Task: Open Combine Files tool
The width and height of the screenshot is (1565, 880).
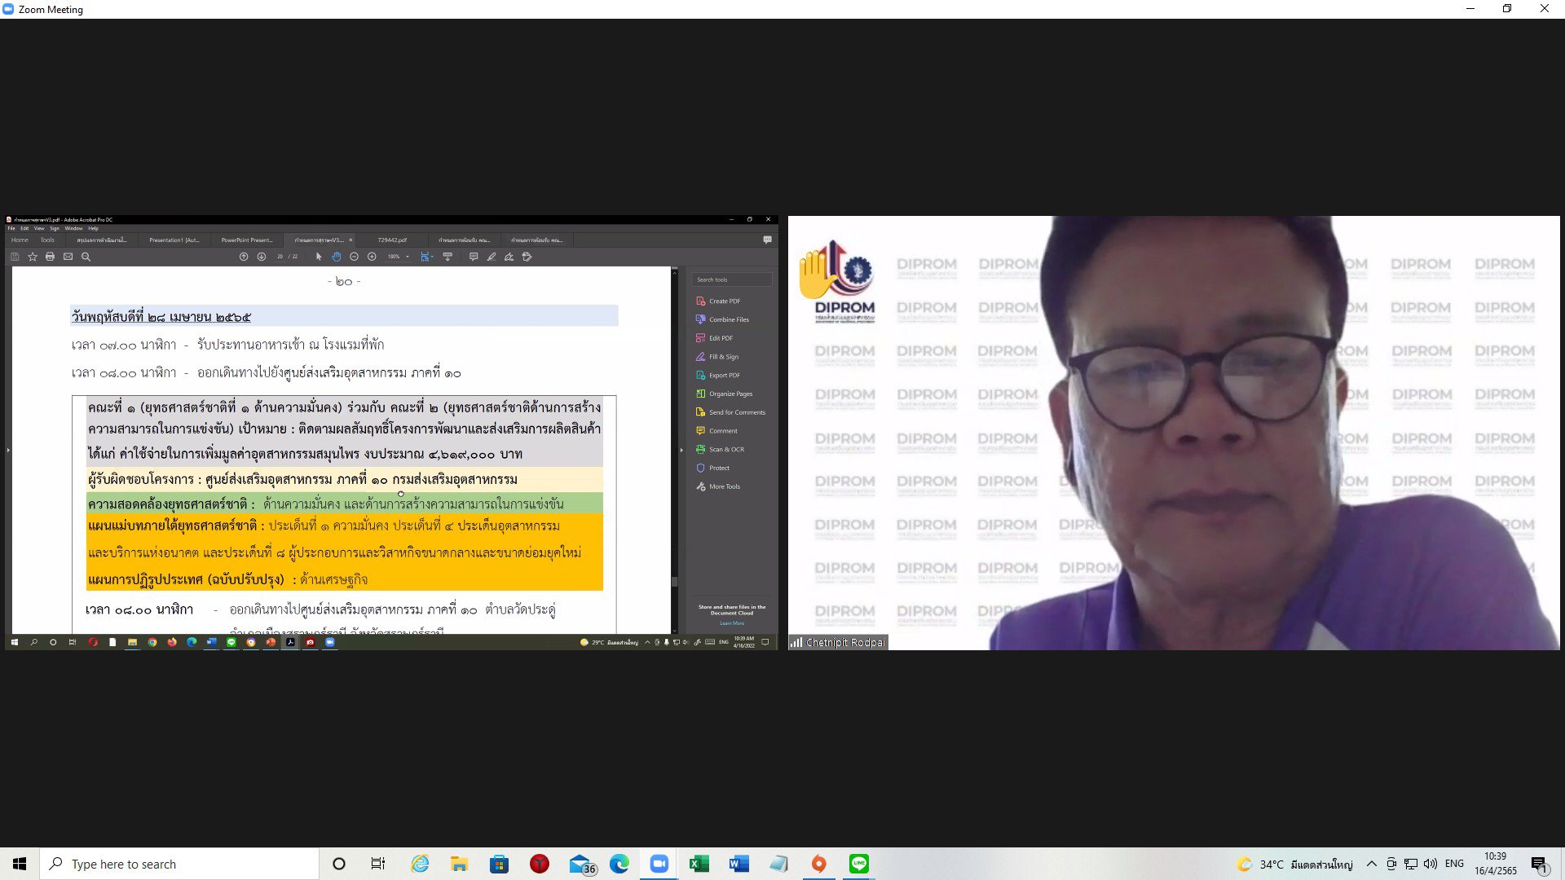Action: tap(722, 319)
